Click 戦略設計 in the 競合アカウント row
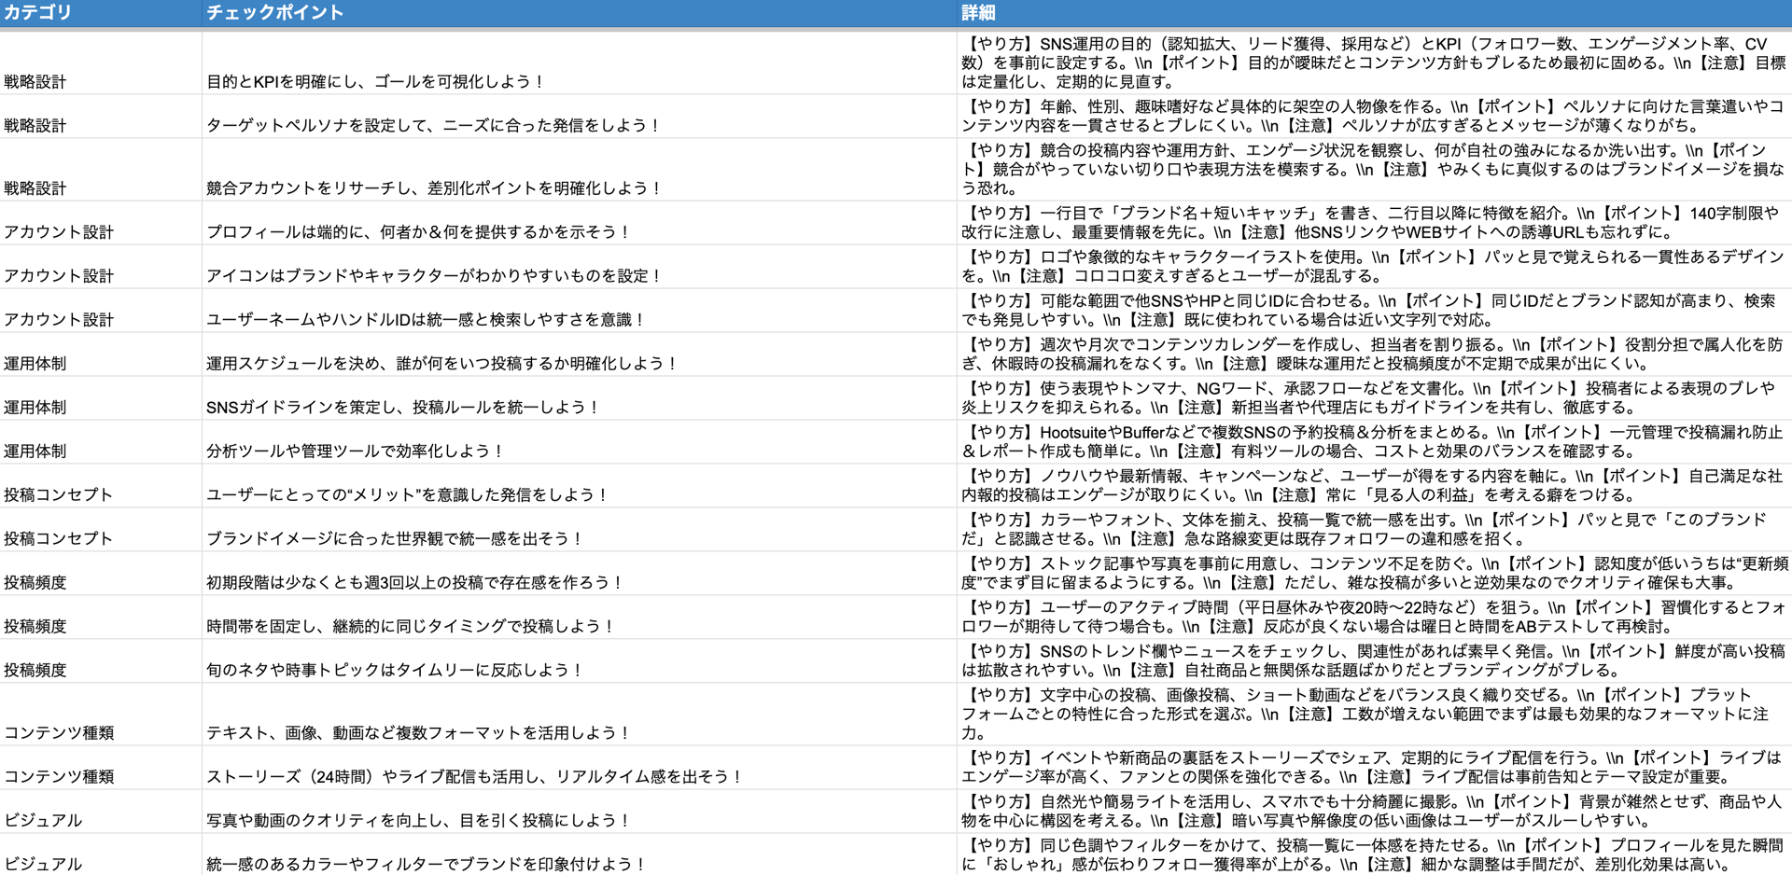Screen dimensions: 1792x875 click(x=35, y=188)
